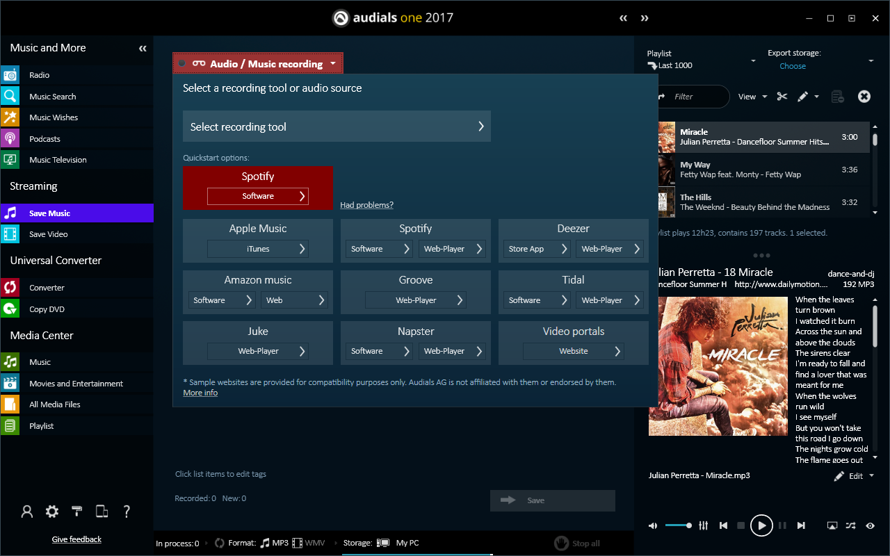
Task: Click the cast-to-device icon in player
Action: point(832,525)
